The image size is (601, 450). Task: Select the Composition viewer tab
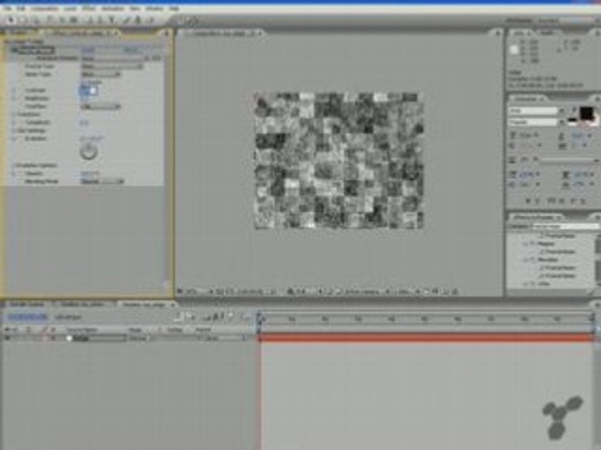point(224,33)
